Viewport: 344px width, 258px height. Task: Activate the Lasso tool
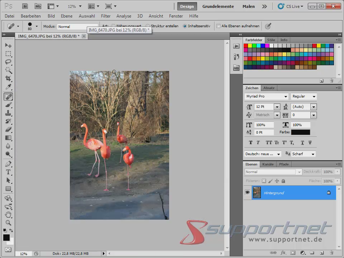(8, 62)
